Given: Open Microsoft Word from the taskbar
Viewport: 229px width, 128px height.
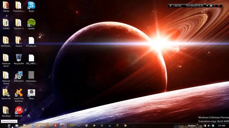Looking at the screenshot, I should [32, 126].
